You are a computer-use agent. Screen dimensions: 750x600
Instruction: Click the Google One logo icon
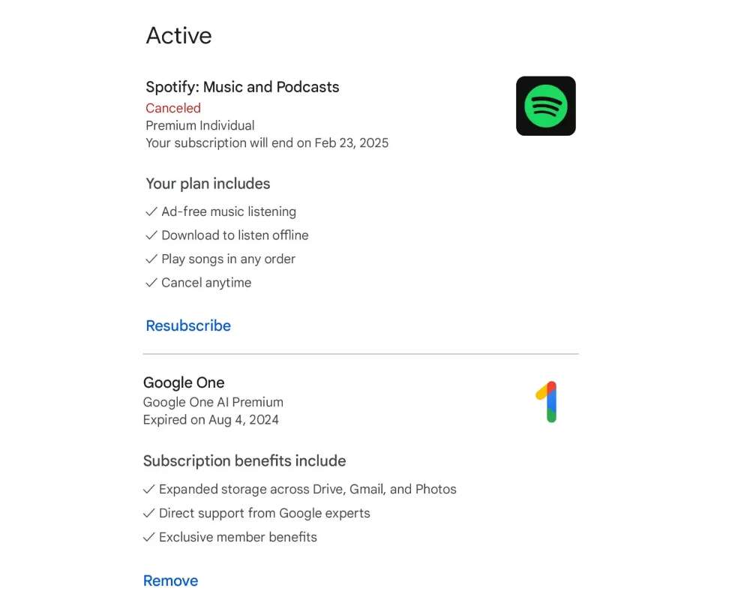[547, 402]
